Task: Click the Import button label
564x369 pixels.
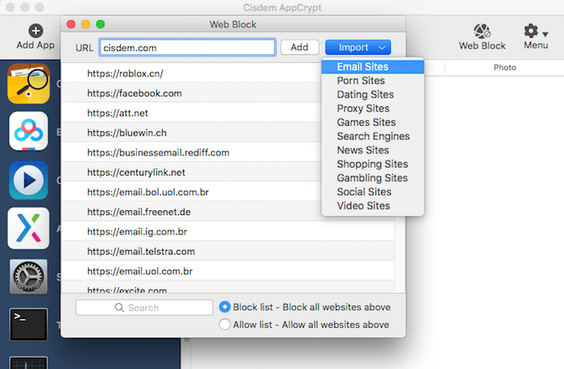Action: pyautogui.click(x=354, y=48)
